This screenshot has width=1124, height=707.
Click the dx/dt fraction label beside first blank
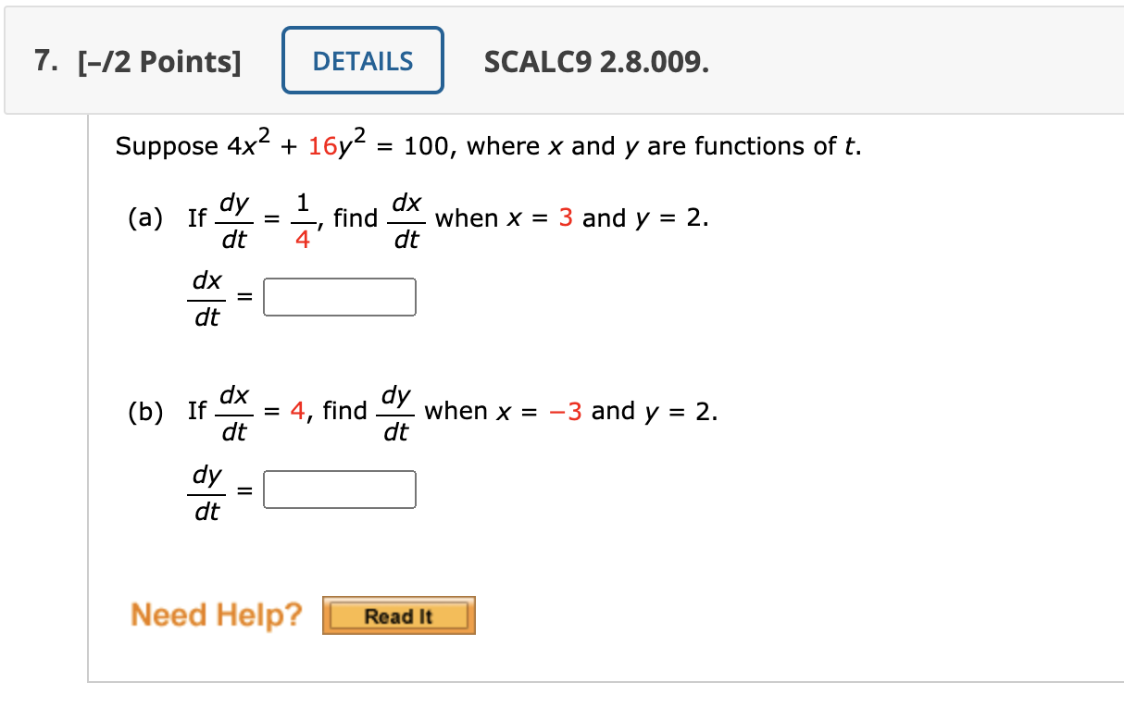click(207, 298)
